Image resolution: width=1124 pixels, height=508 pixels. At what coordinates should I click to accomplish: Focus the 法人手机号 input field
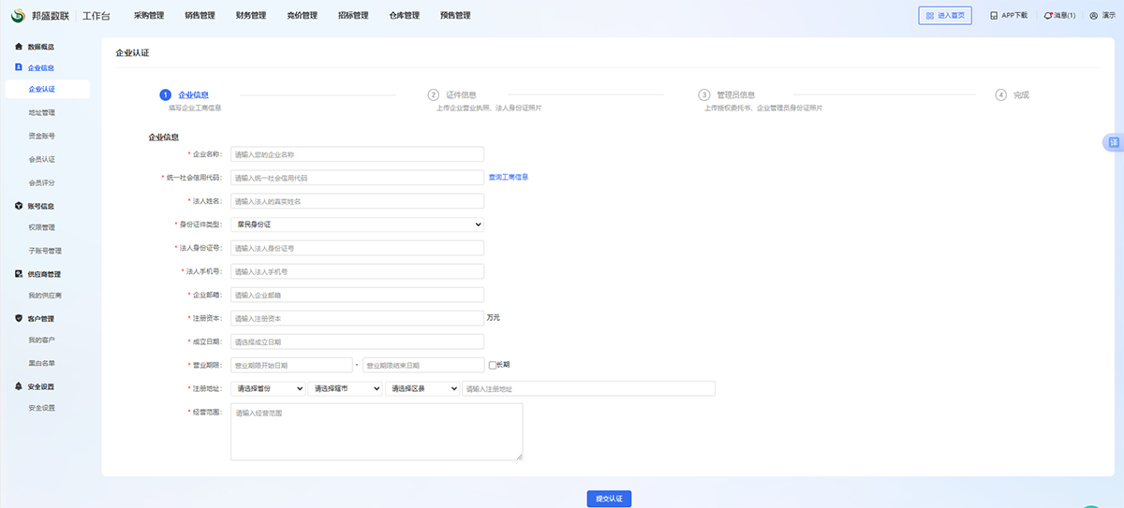click(357, 271)
